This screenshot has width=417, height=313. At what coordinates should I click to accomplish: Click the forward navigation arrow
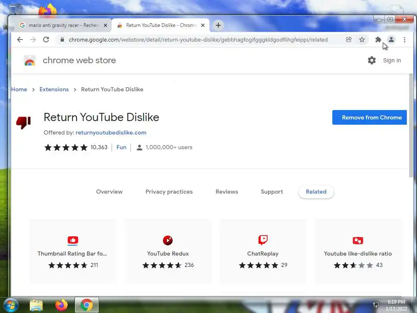click(33, 40)
